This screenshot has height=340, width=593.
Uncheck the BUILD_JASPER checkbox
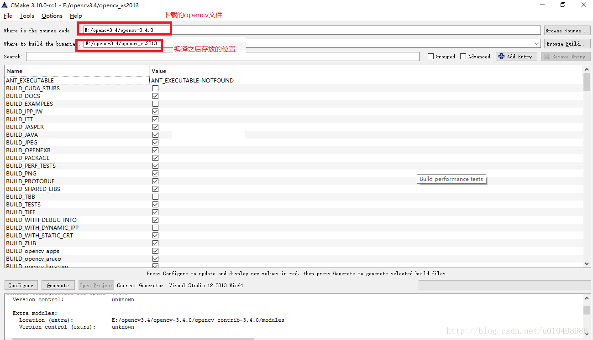[x=155, y=127]
